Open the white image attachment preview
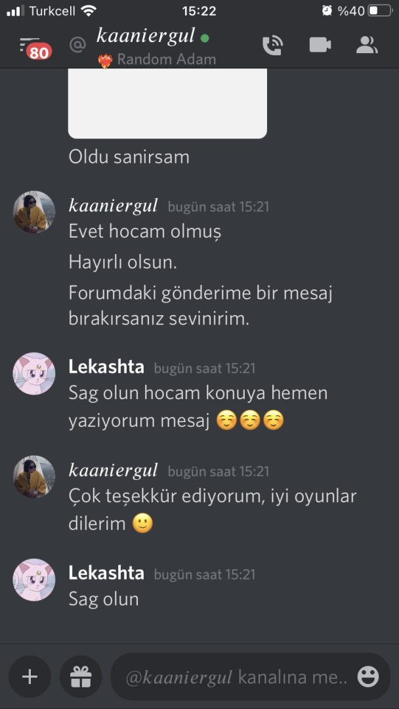This screenshot has width=399, height=709. click(x=167, y=103)
